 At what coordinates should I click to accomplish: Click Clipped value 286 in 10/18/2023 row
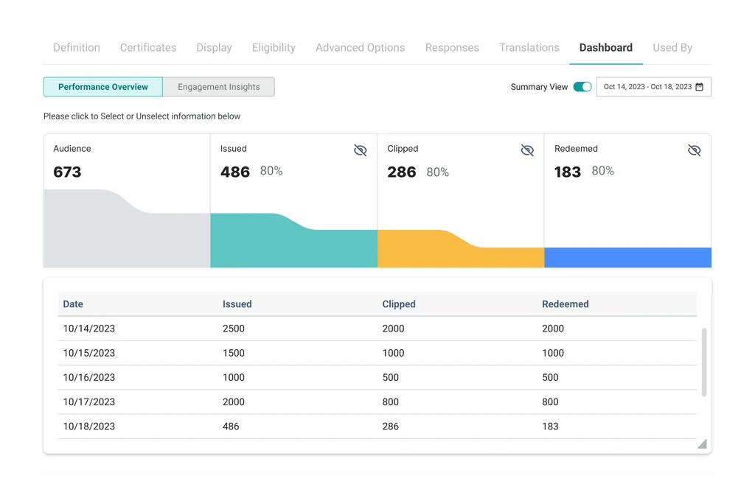point(391,427)
